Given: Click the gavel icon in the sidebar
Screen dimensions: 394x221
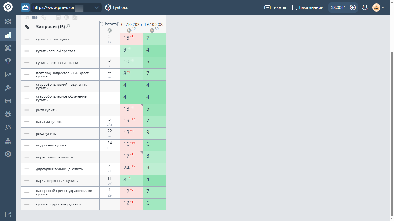Looking at the screenshot, I should (x=8, y=88).
